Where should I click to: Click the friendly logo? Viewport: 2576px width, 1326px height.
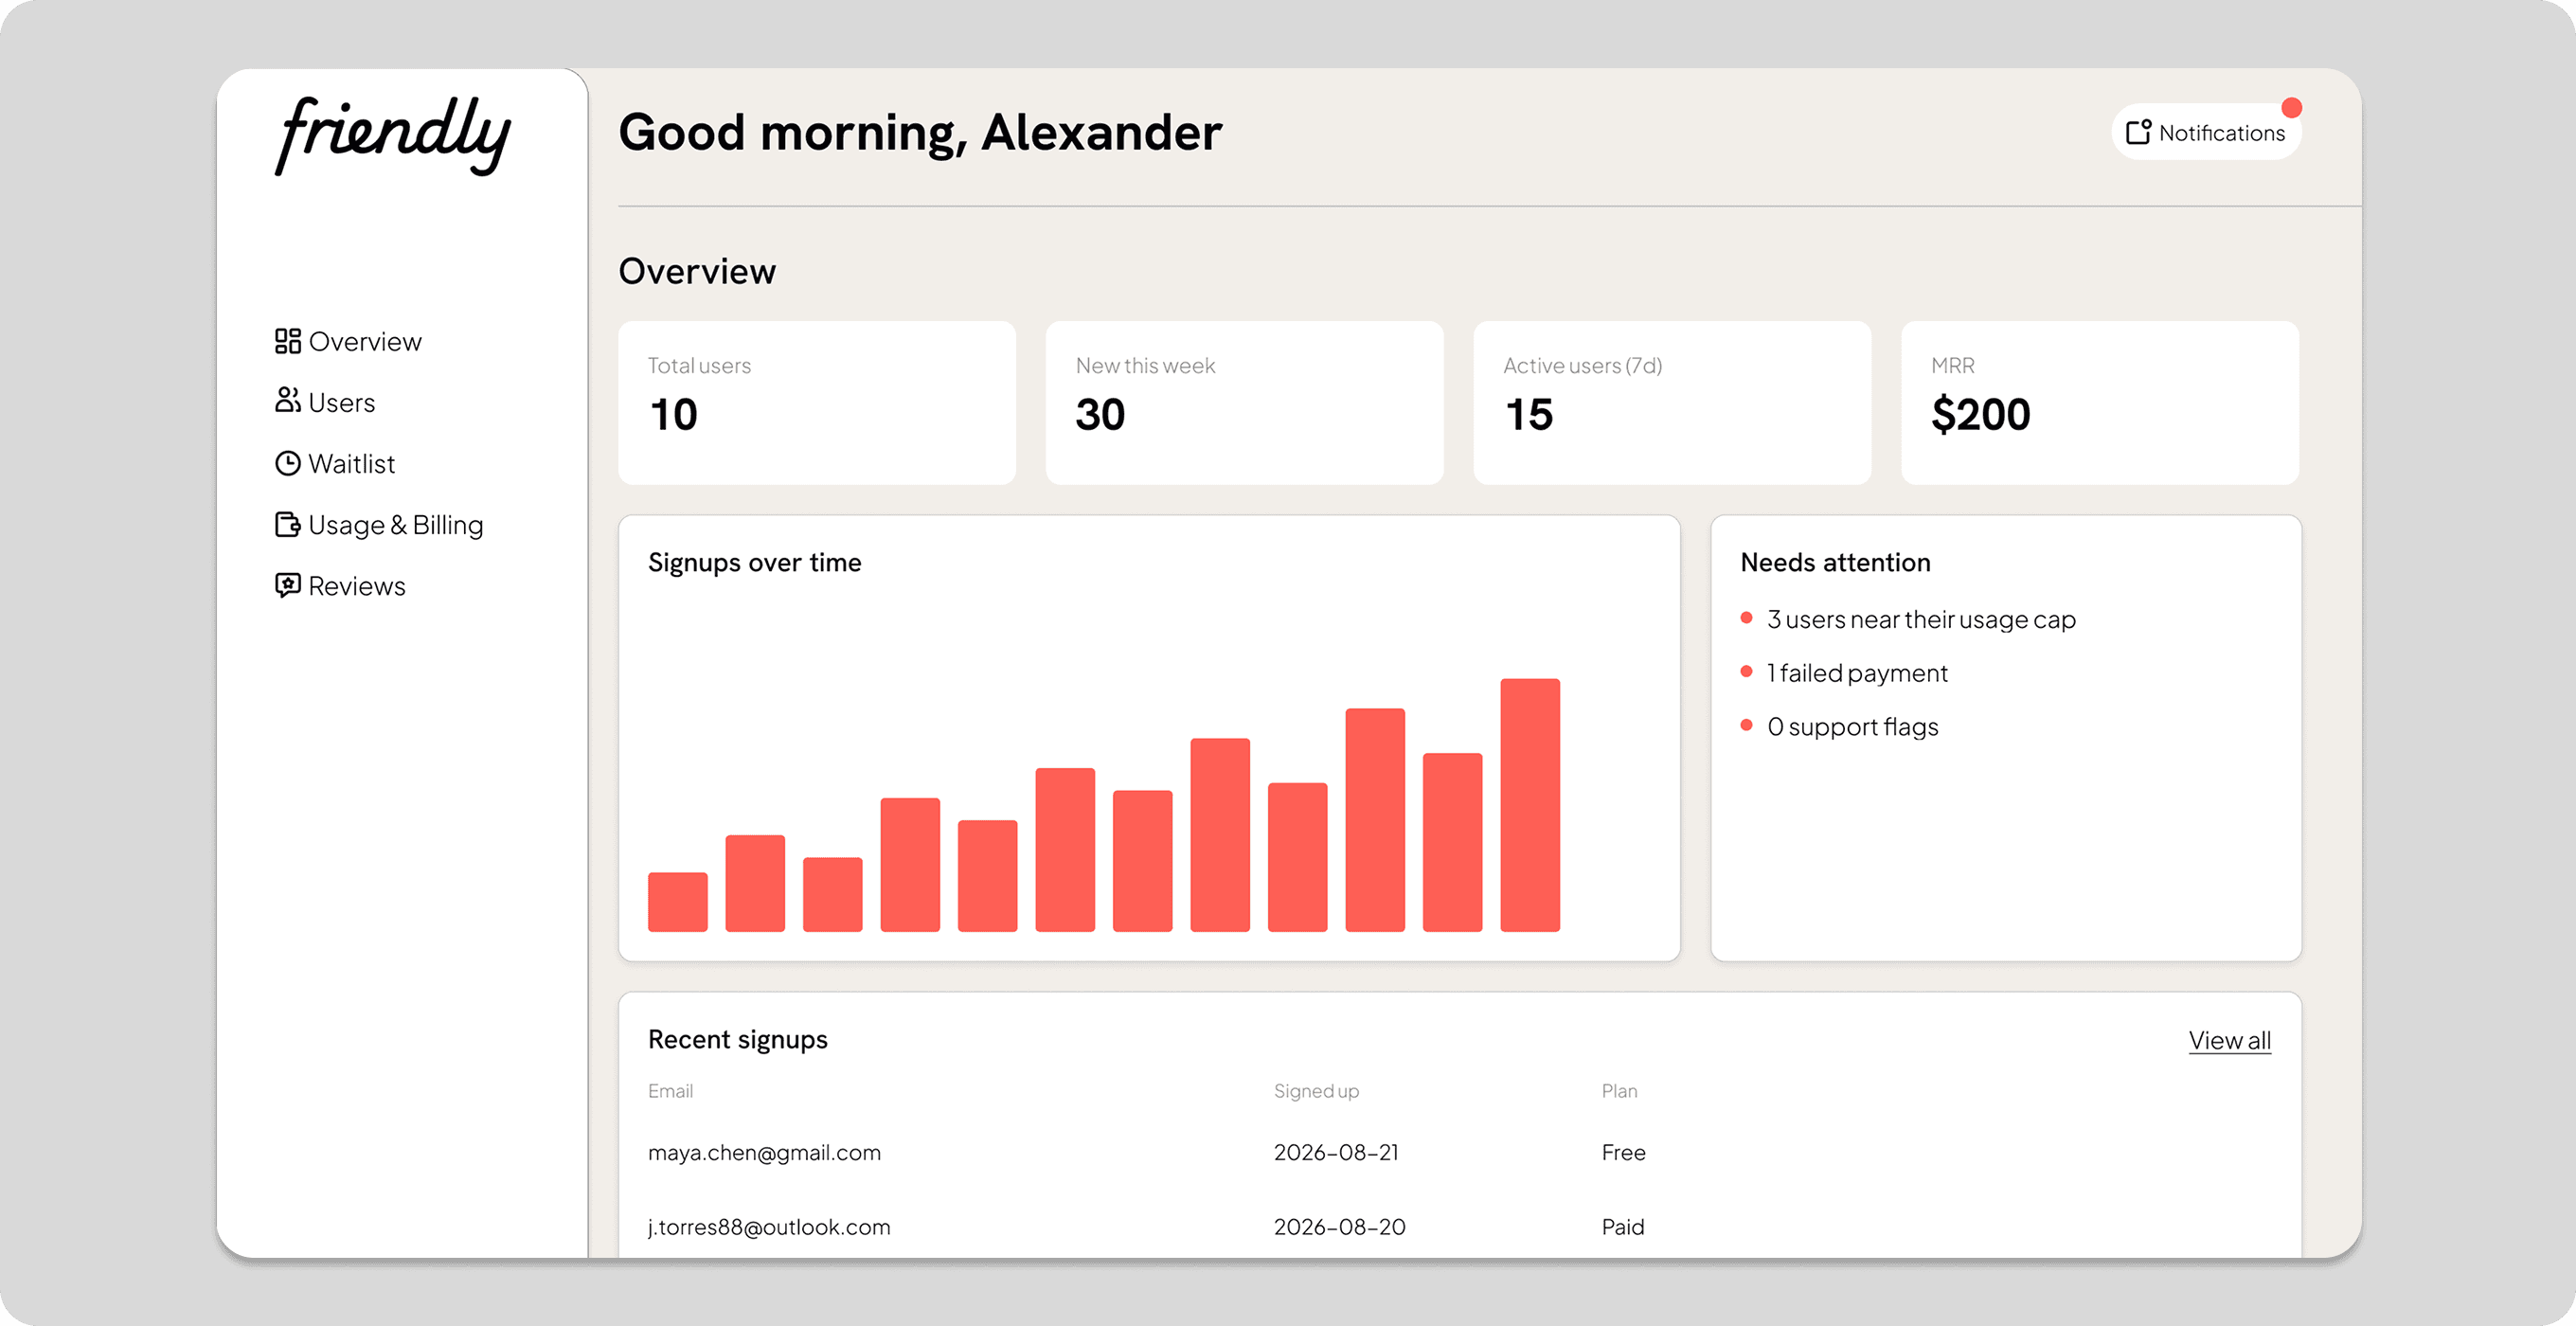click(392, 136)
